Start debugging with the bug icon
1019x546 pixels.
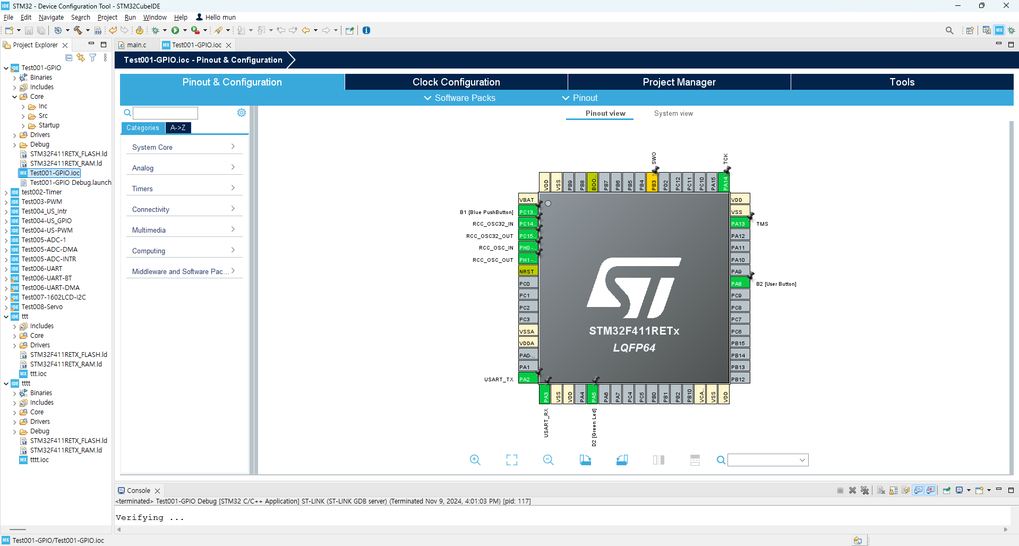(x=156, y=30)
